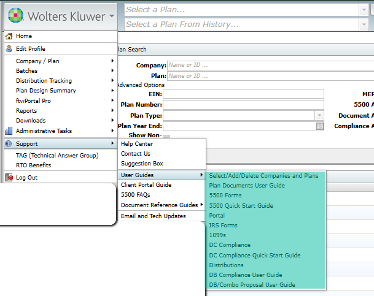Open 5500 FAQs entry

point(162,195)
